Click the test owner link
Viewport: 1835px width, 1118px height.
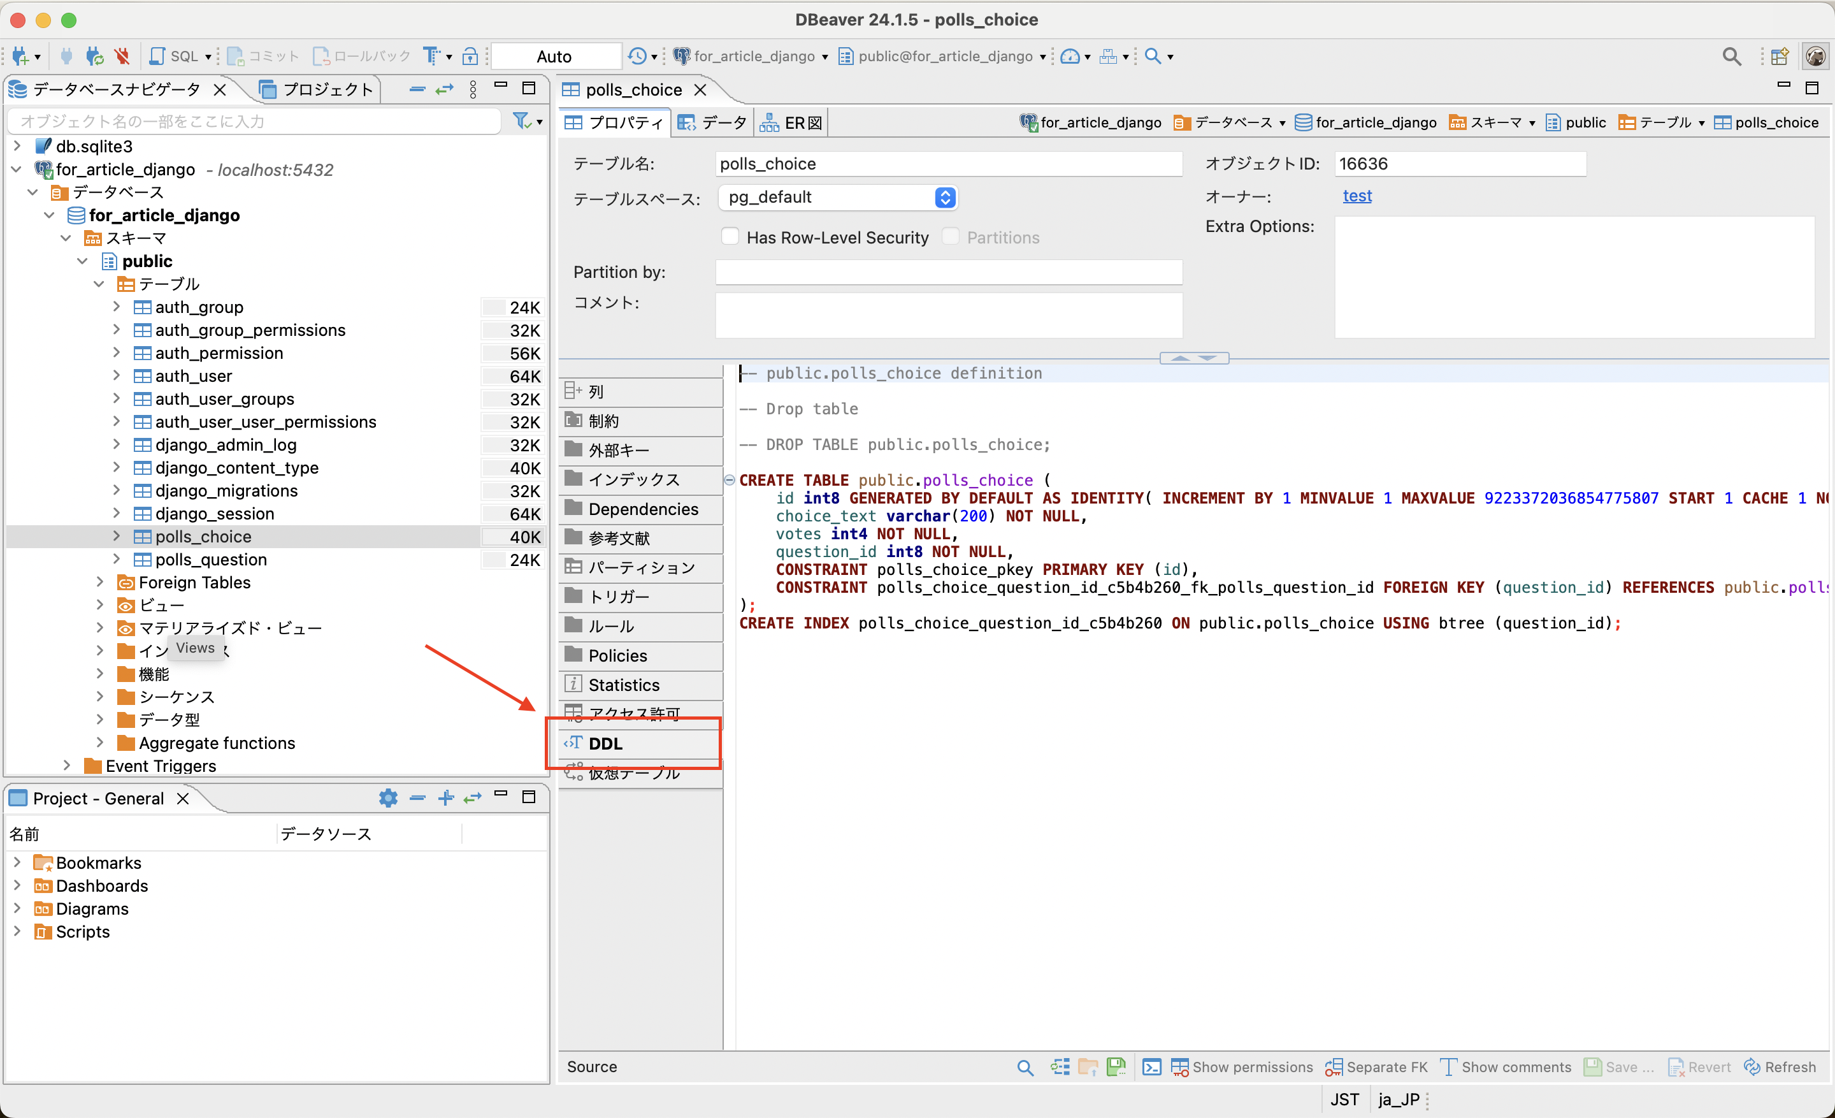click(x=1358, y=195)
